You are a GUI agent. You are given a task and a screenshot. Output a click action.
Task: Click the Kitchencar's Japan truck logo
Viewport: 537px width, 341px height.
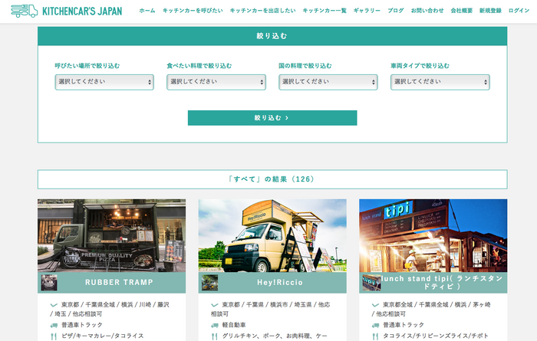coord(24,11)
